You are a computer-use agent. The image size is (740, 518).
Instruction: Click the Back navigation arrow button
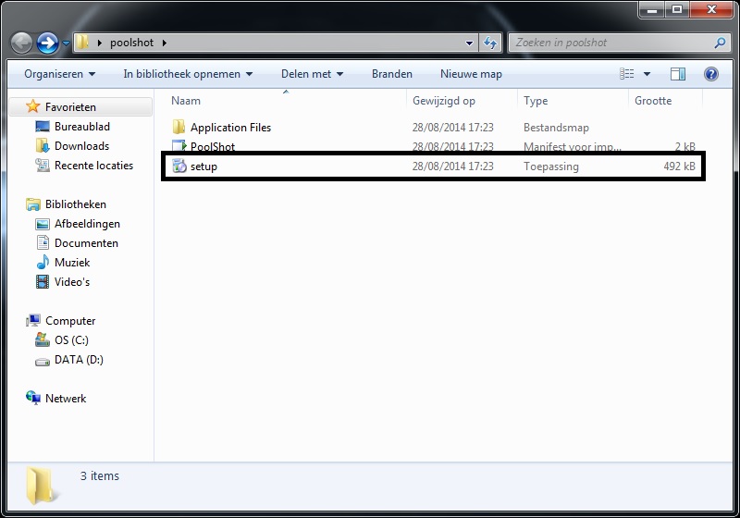coord(22,43)
